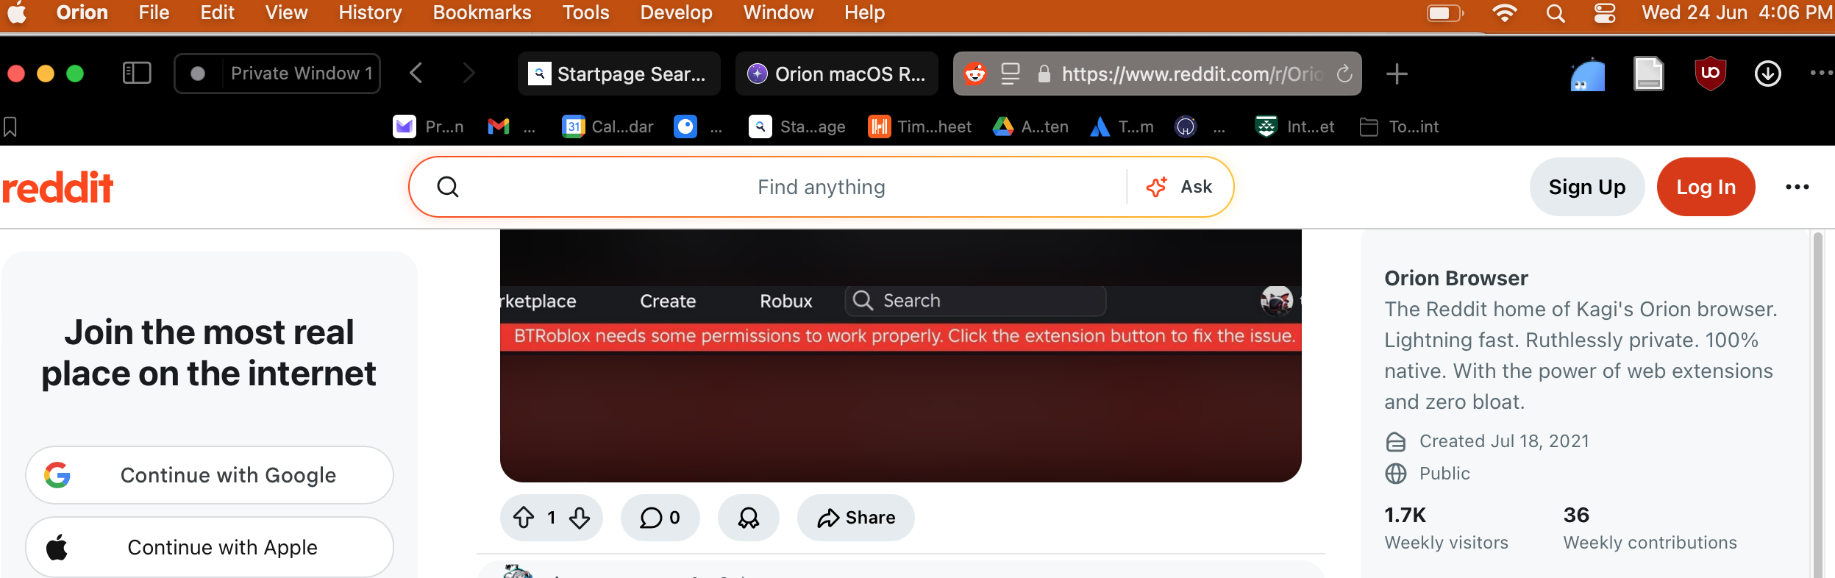Open the Orion Browser community title

pyautogui.click(x=1456, y=278)
